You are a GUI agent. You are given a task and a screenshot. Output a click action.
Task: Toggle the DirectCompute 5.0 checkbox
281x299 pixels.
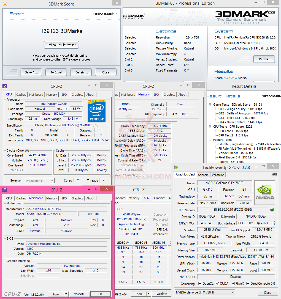pyautogui.click(x=248, y=283)
